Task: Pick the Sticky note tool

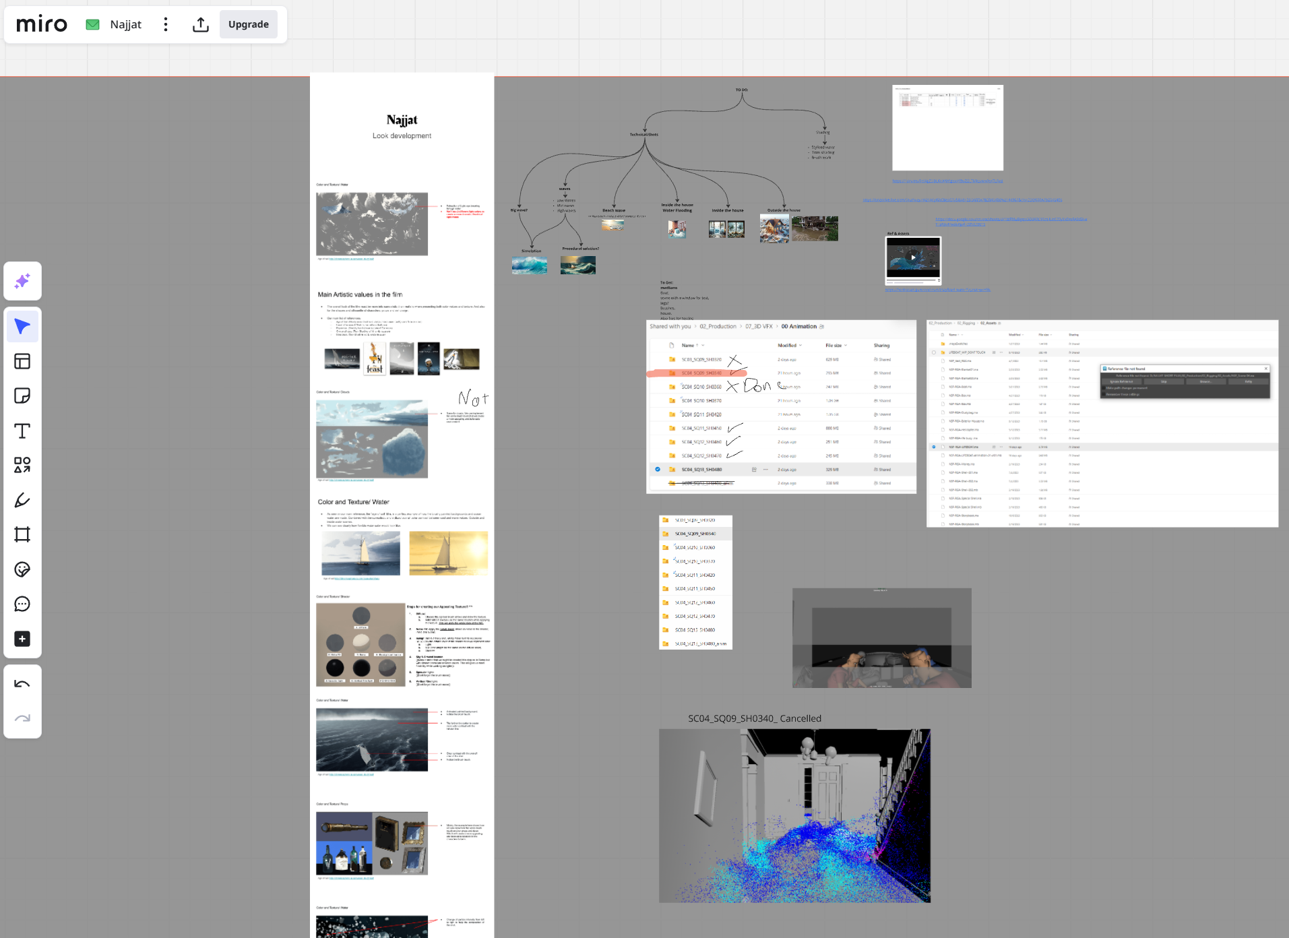Action: point(22,396)
